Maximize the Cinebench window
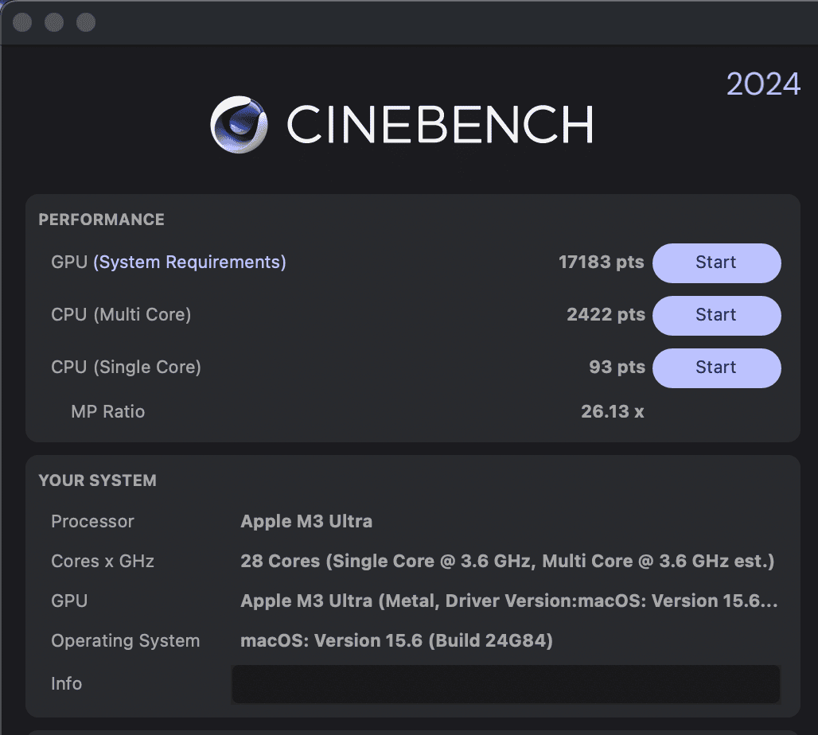The width and height of the screenshot is (818, 735). (86, 22)
